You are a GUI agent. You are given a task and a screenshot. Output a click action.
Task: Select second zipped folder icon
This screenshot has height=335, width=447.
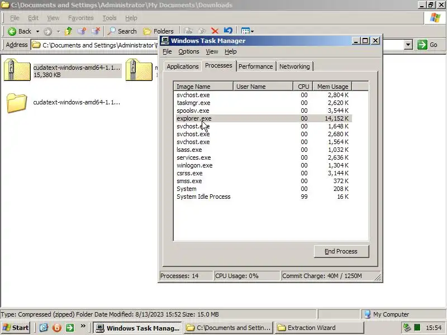coord(139,70)
